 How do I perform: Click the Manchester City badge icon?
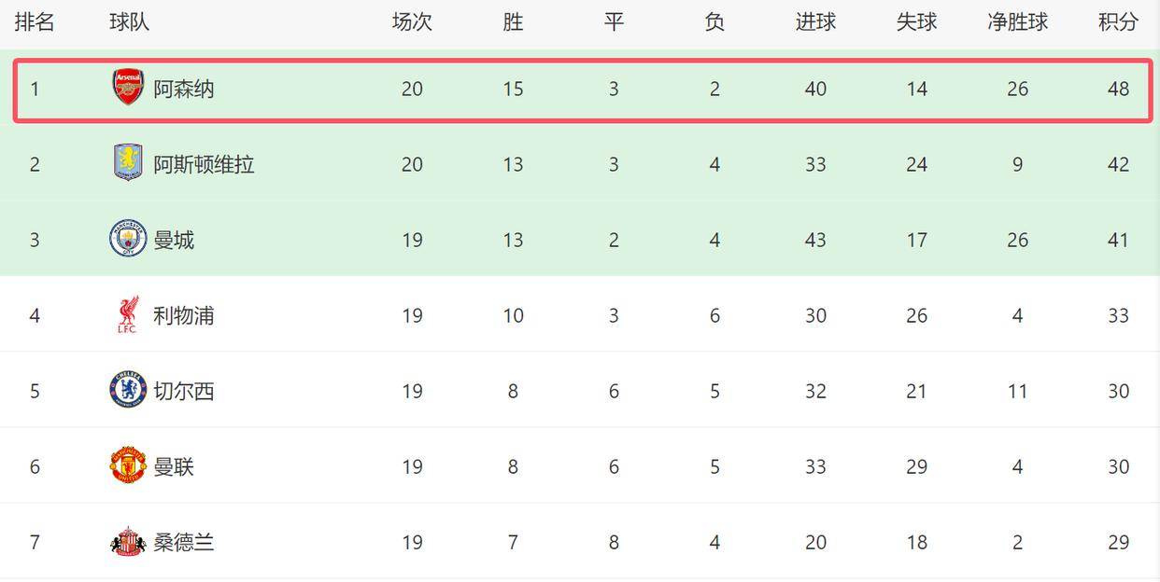pos(128,239)
